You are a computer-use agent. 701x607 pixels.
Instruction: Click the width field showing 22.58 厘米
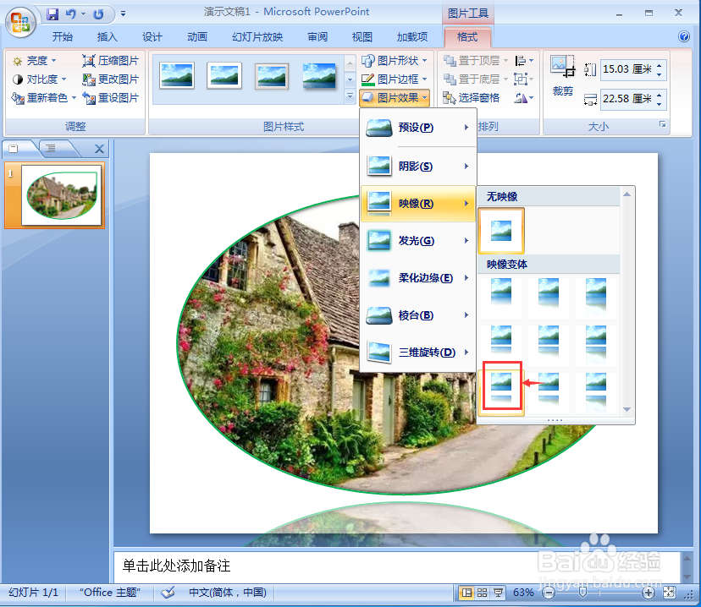(627, 99)
